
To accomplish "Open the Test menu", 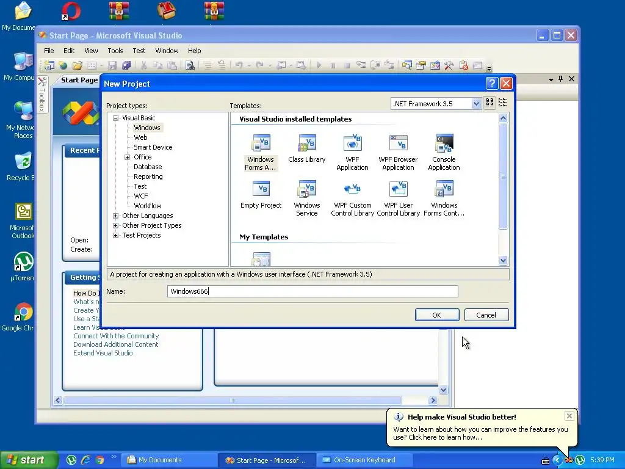I will tap(139, 51).
